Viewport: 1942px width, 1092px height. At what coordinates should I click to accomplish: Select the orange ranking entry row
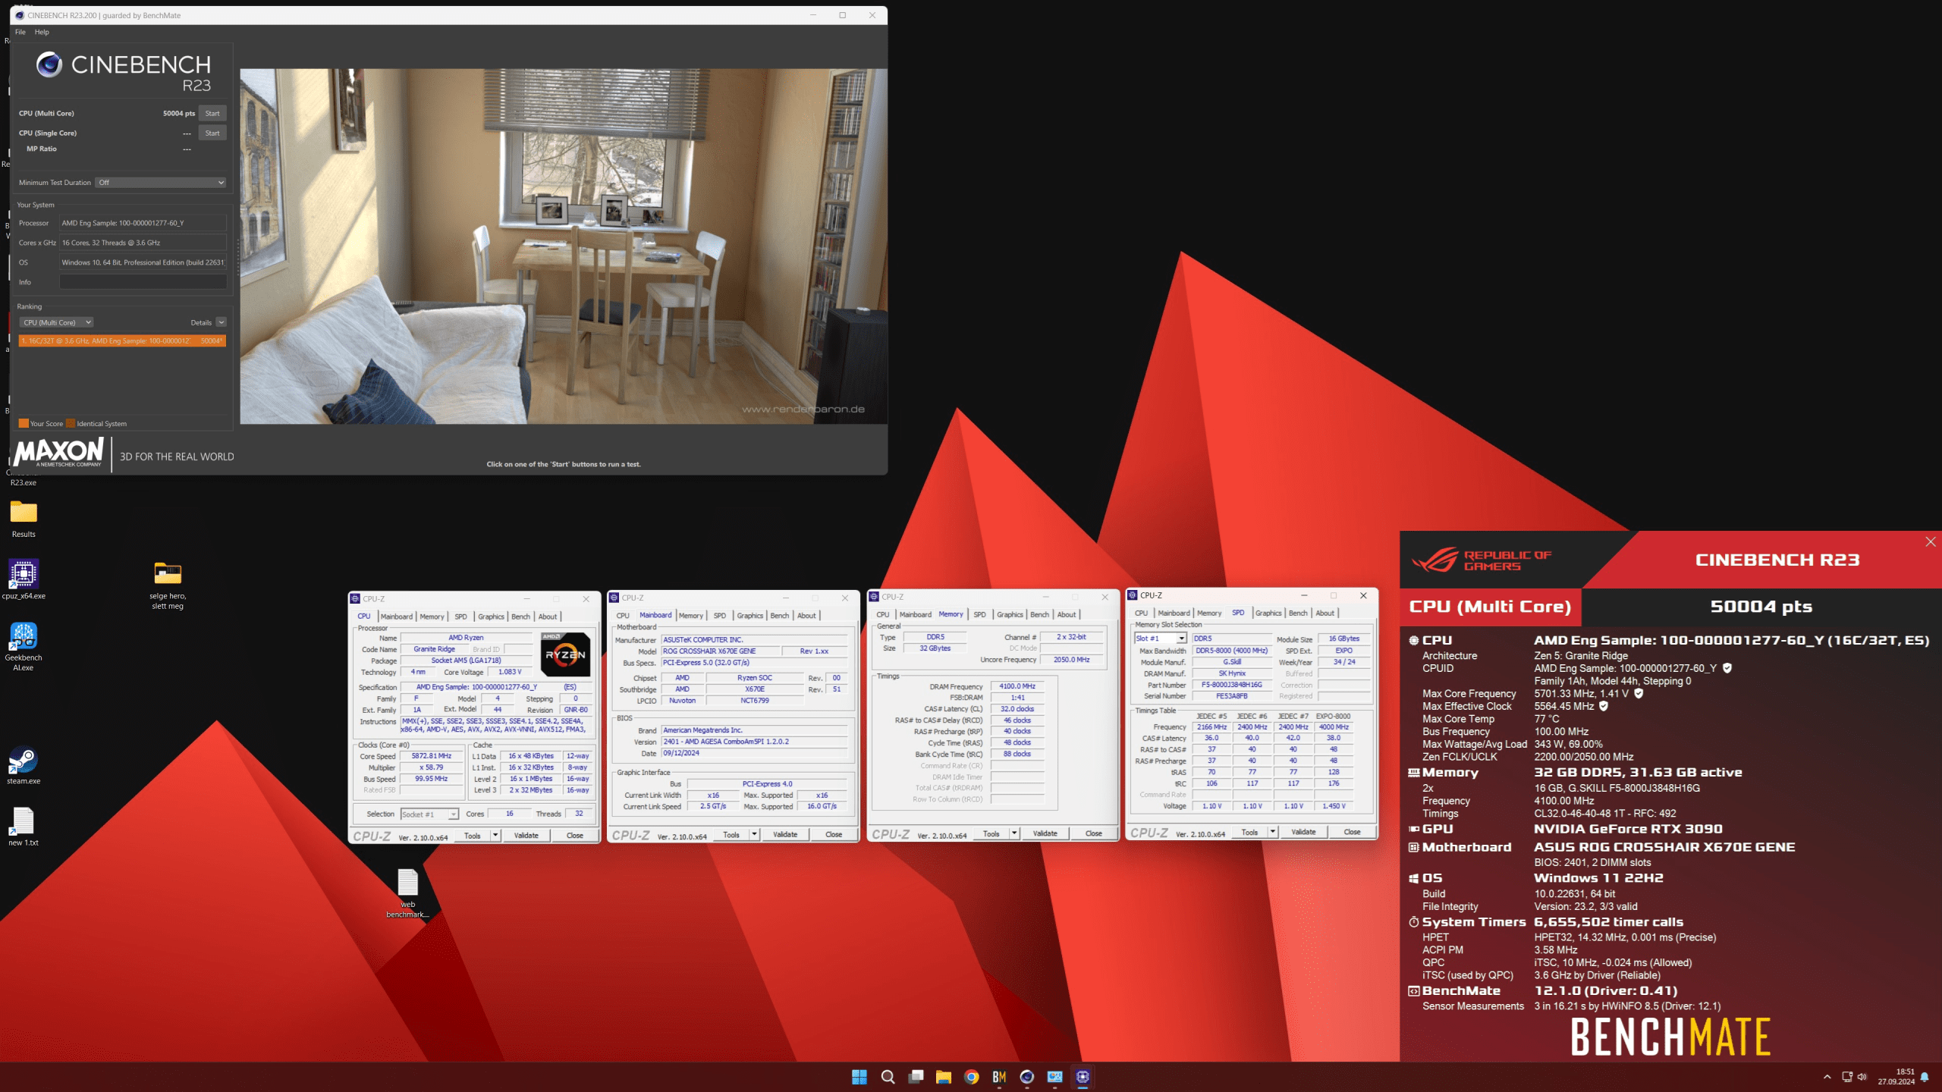click(122, 341)
